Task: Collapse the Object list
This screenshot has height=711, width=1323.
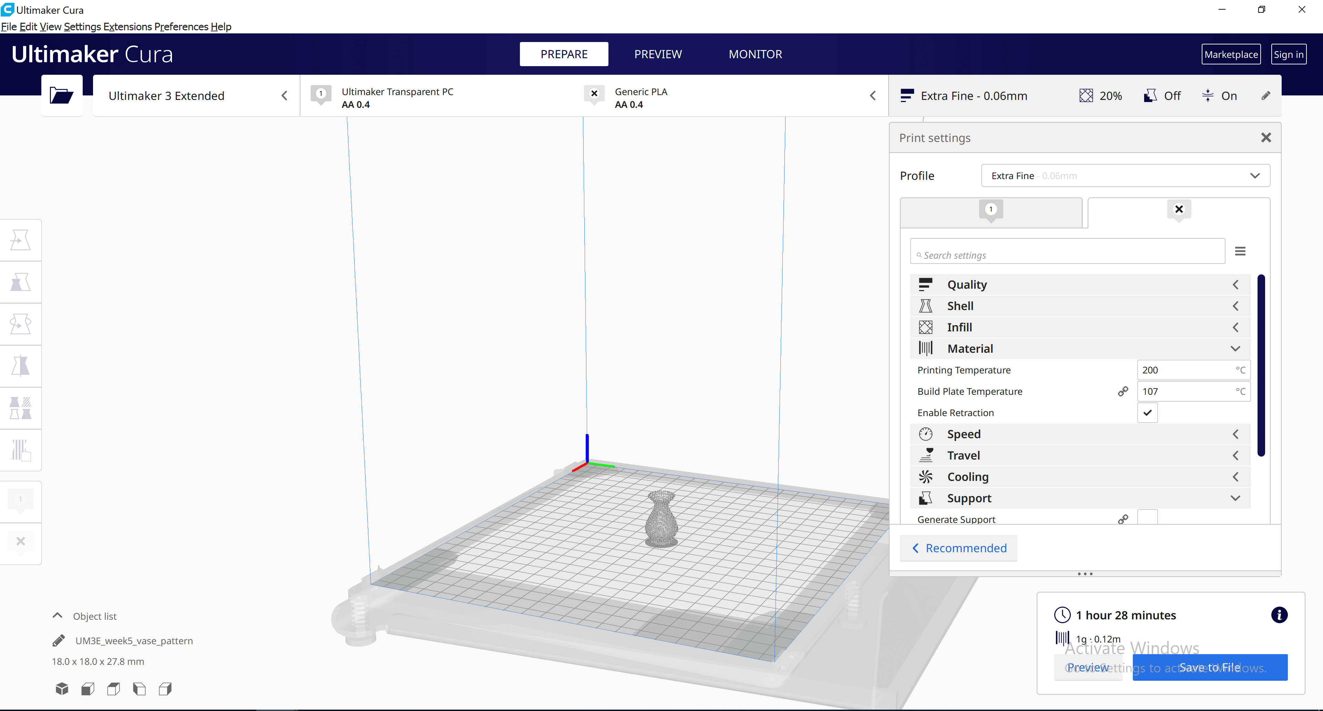Action: 58,616
